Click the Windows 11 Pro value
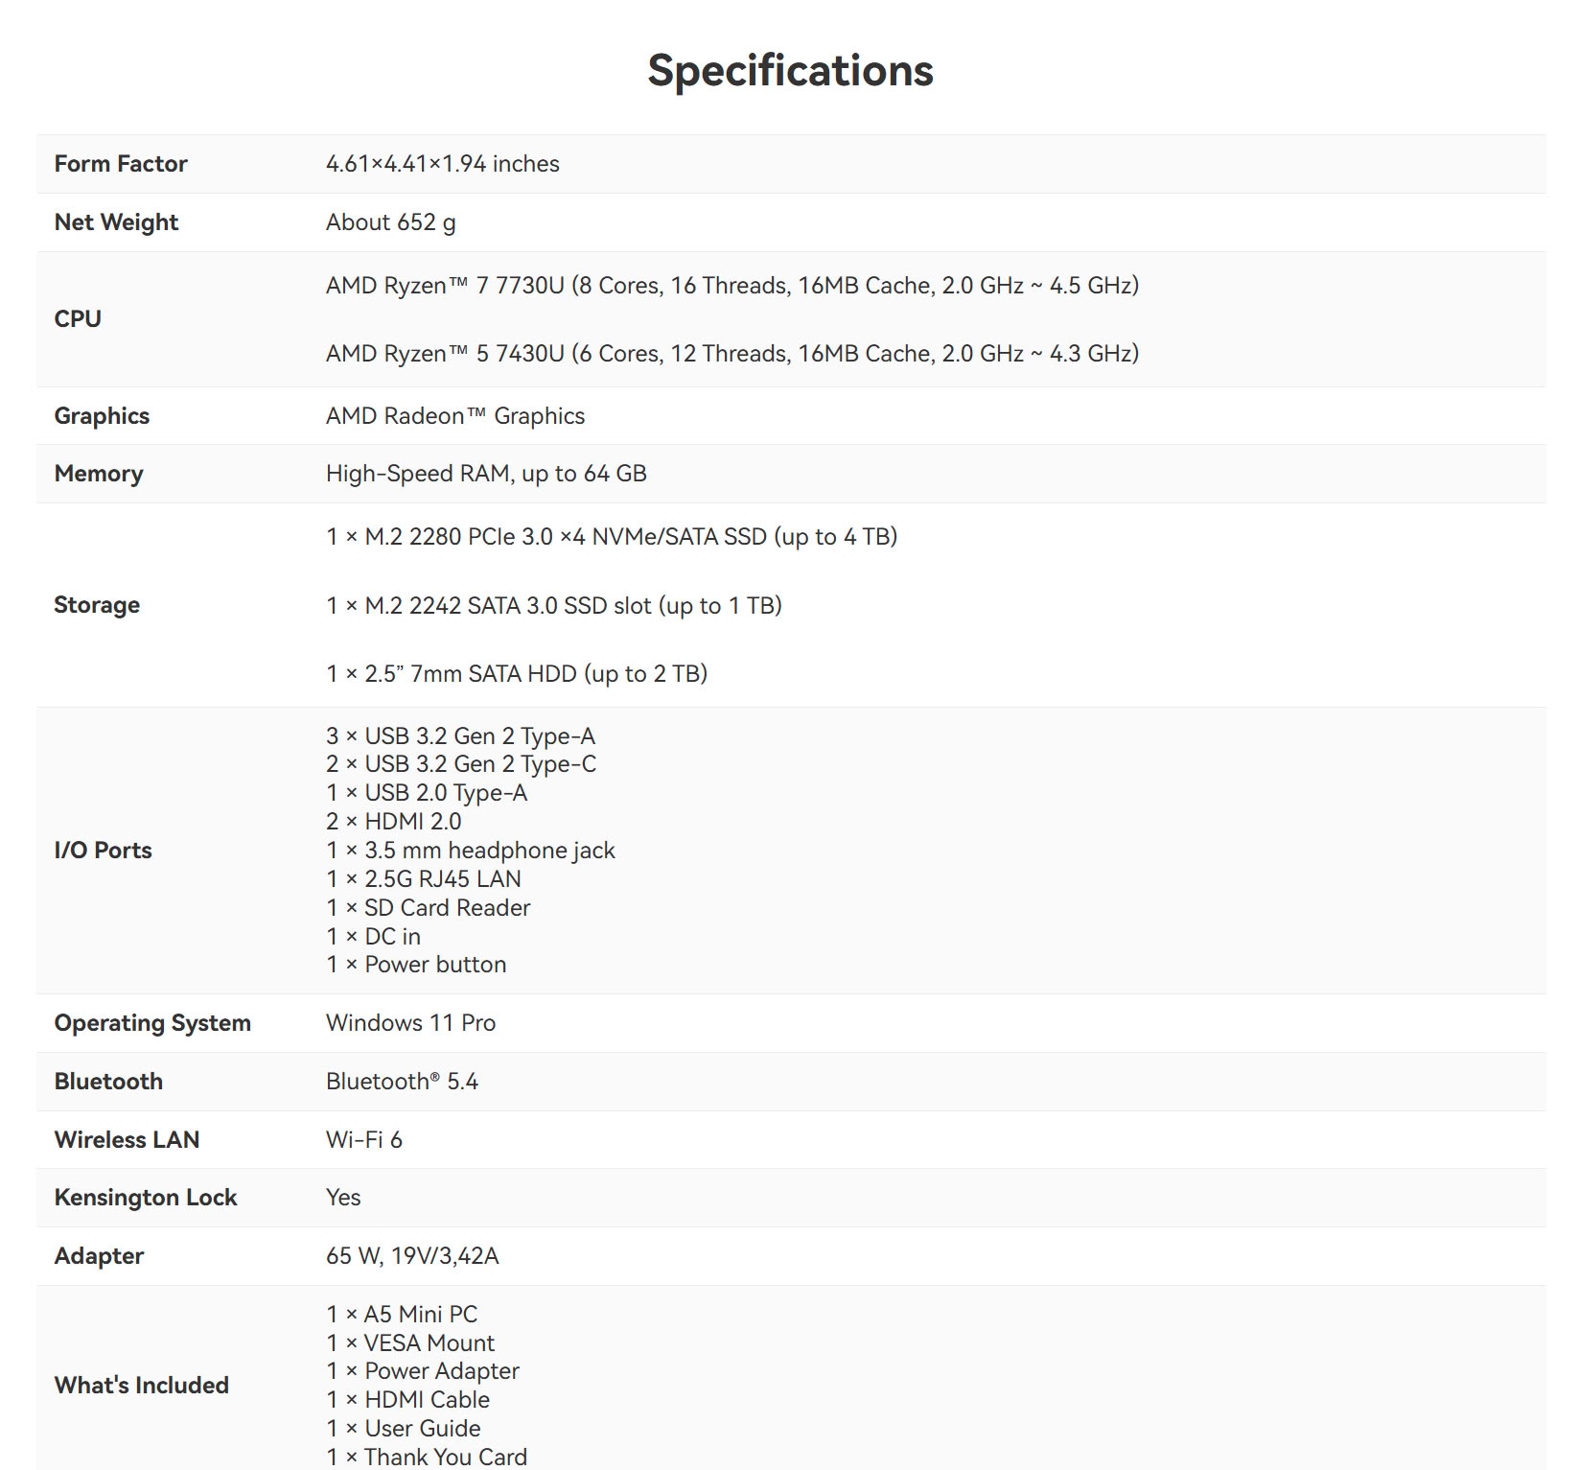1578x1470 pixels. [x=410, y=1023]
